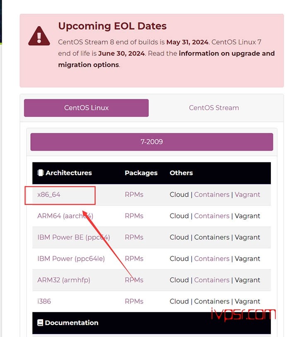
Task: Open Containers link in ARM64 row
Action: (x=212, y=216)
